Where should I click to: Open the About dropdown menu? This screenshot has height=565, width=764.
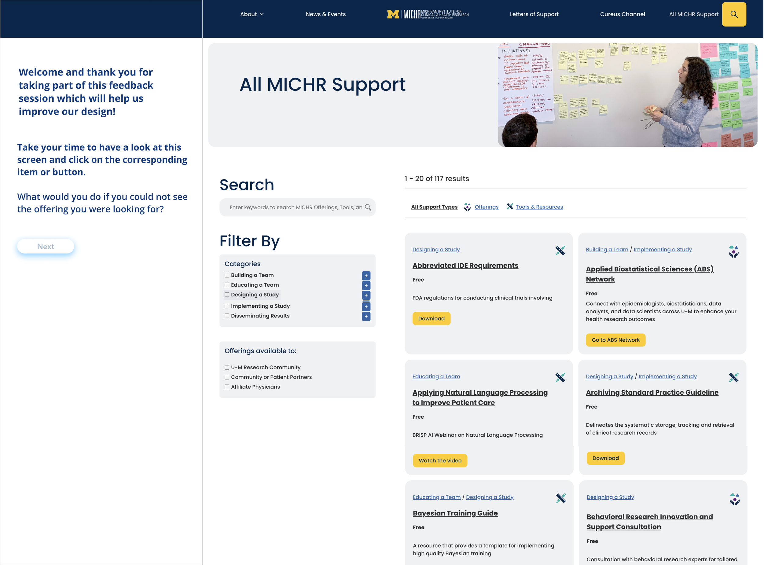[x=252, y=14]
